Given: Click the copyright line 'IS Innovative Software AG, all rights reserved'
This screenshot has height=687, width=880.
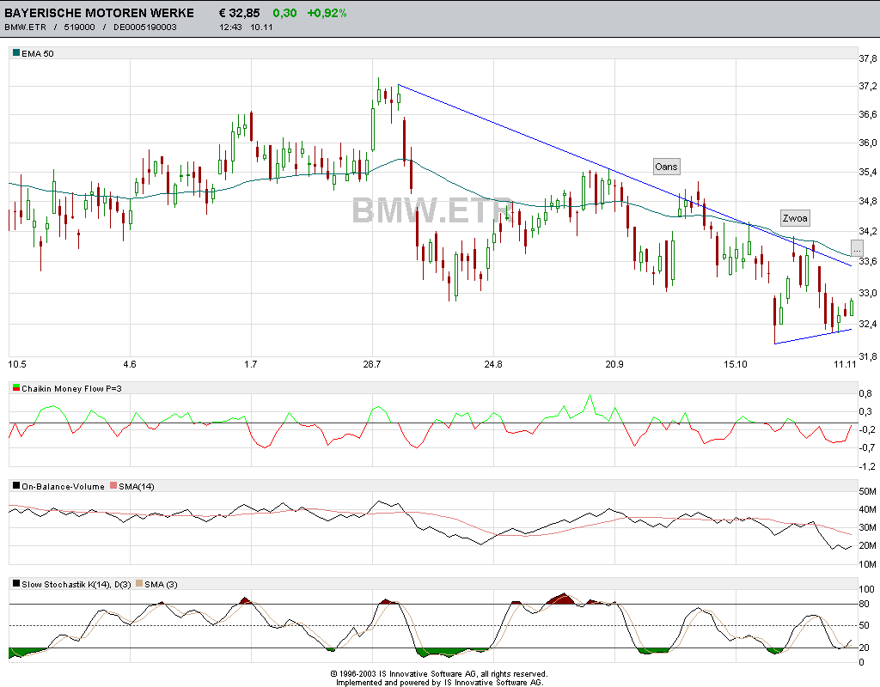Looking at the screenshot, I should click(463, 674).
